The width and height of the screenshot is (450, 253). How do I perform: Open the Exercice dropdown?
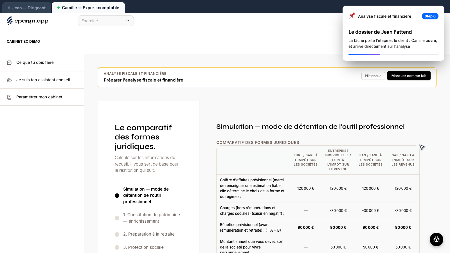point(106,21)
